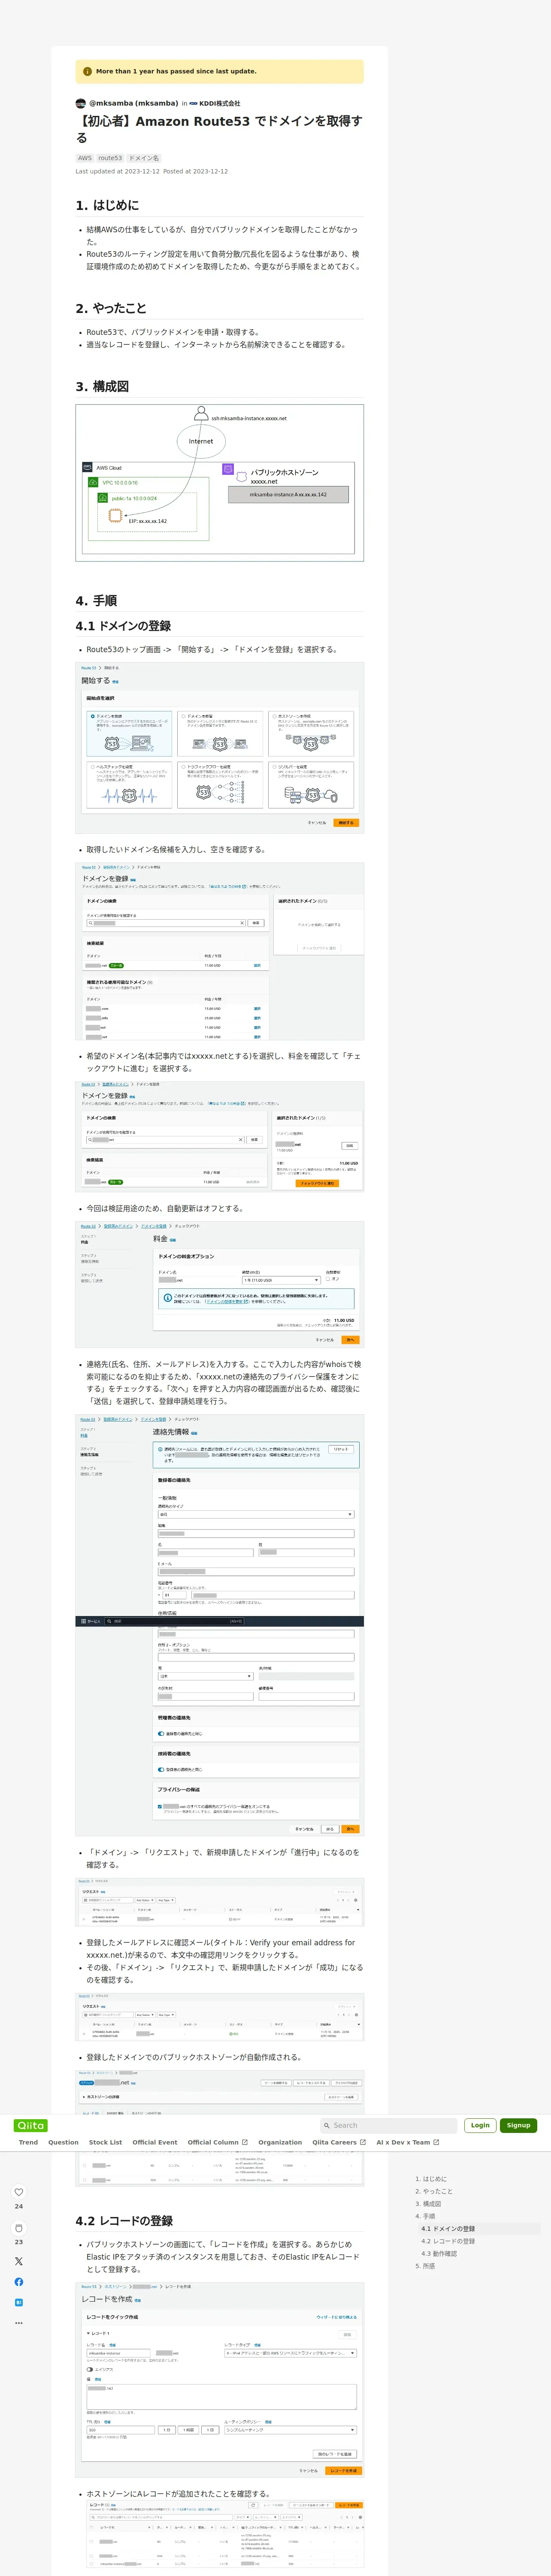
Task: Go to the Stock List tab
Action: pyautogui.click(x=105, y=2142)
